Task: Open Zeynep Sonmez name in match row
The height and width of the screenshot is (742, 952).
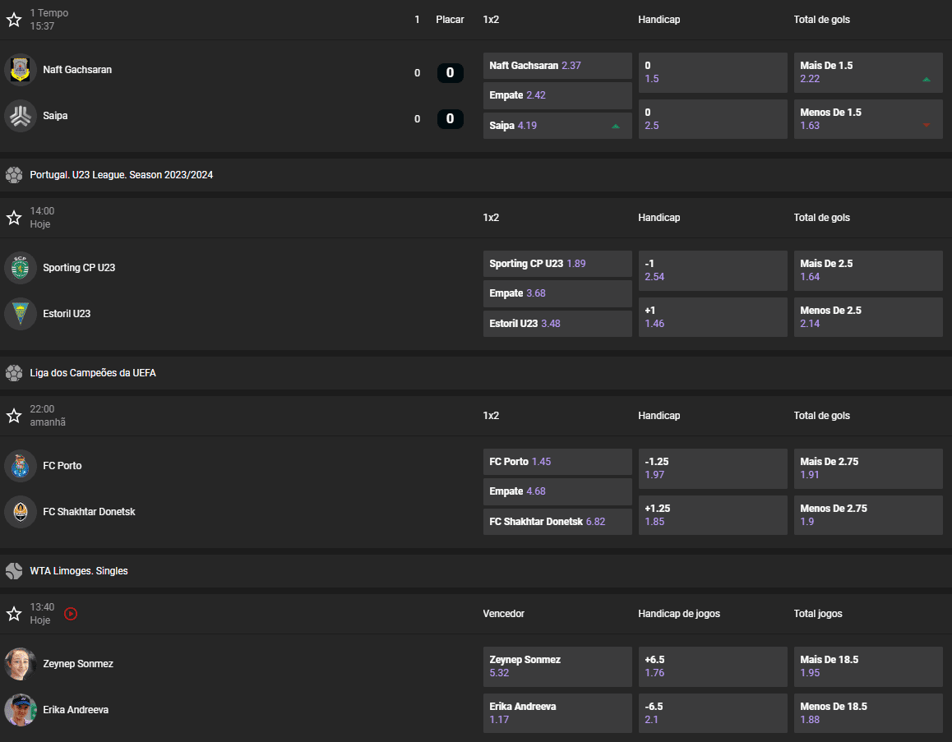Action: click(x=78, y=664)
